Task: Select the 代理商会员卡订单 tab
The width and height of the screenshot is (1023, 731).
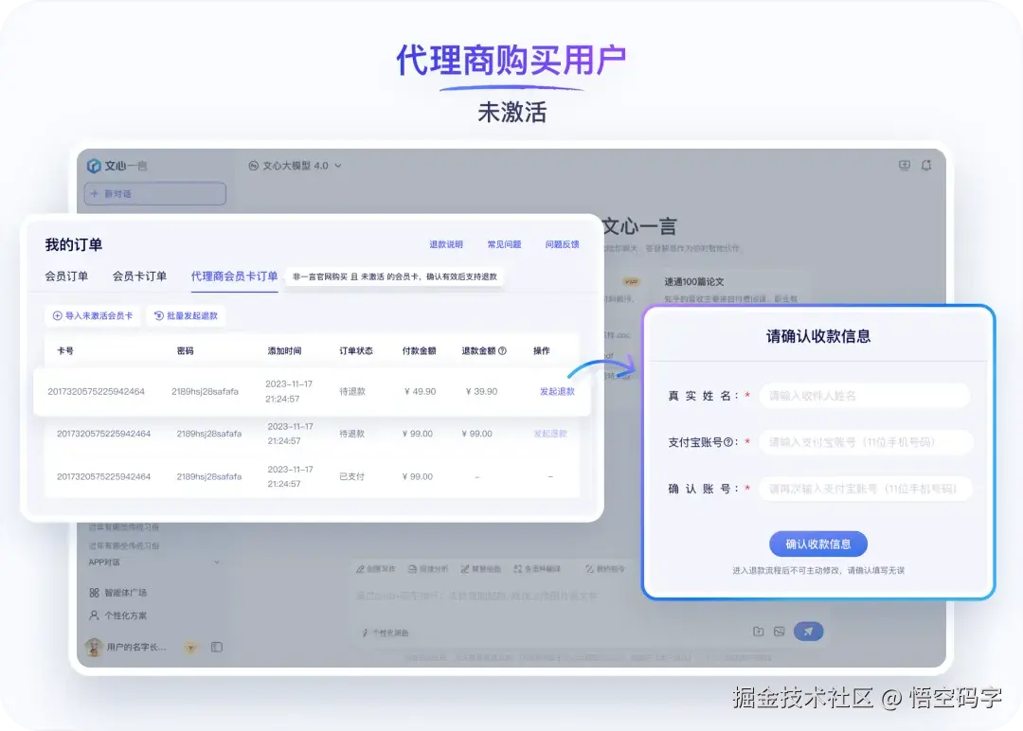Action: tap(234, 276)
